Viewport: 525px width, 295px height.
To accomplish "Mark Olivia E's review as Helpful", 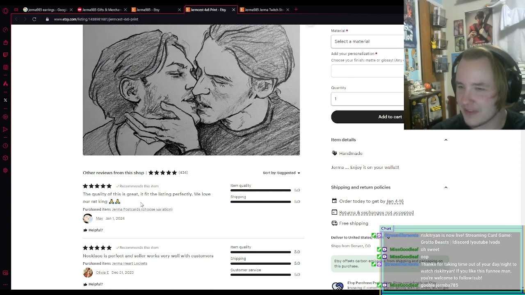I will [93, 284].
